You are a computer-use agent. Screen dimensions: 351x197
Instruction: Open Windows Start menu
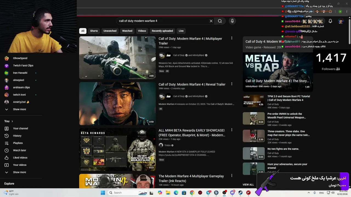pos(103,193)
